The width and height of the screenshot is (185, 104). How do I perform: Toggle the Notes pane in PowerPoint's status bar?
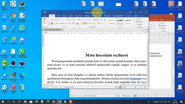point(118,96)
